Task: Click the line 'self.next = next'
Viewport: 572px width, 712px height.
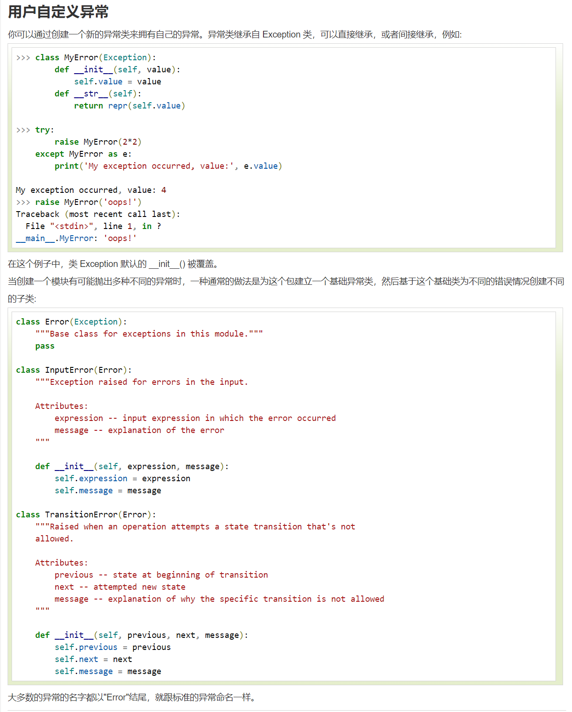Action: pyautogui.click(x=93, y=659)
